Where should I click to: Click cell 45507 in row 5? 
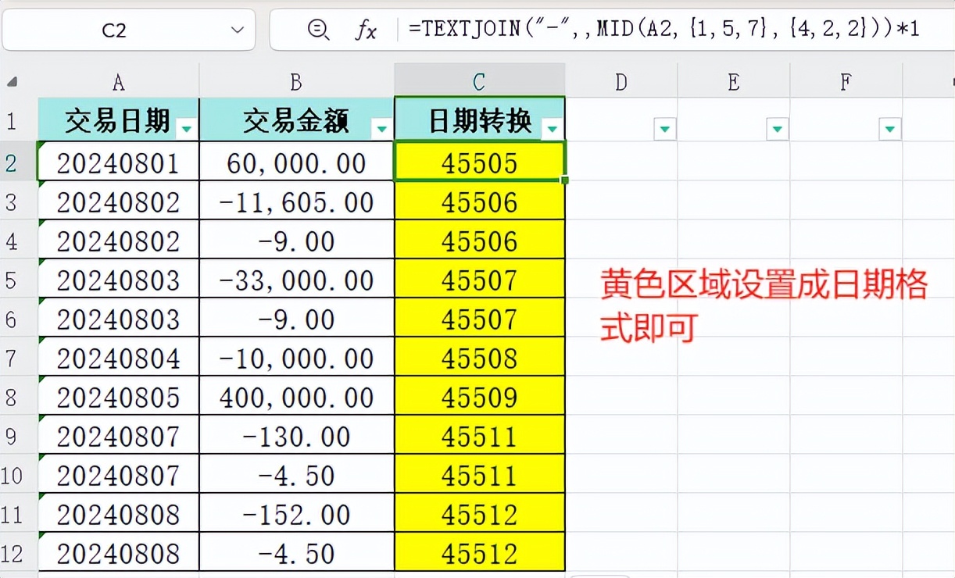pyautogui.click(x=480, y=279)
